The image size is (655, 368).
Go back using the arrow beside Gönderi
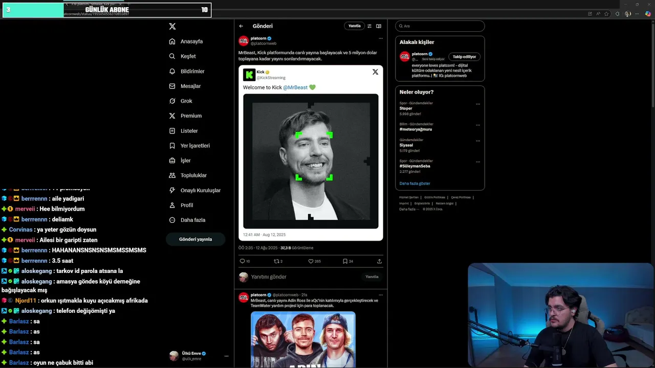pos(241,26)
